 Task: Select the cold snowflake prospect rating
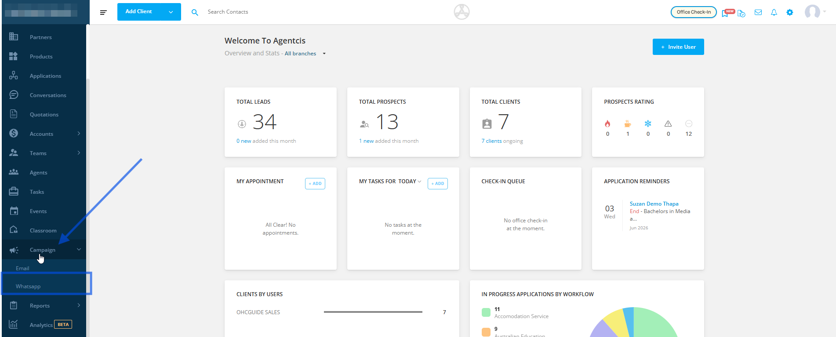tap(648, 123)
